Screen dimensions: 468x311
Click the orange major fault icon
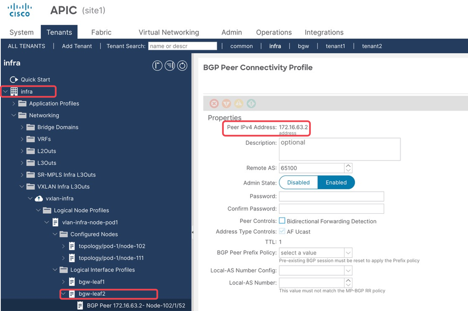click(226, 103)
